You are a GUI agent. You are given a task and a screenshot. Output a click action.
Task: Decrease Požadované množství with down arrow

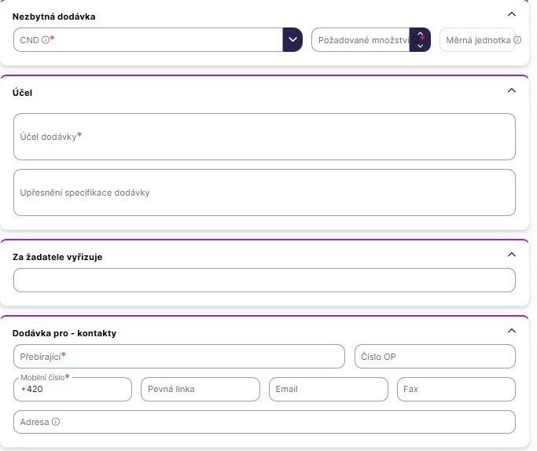point(421,46)
